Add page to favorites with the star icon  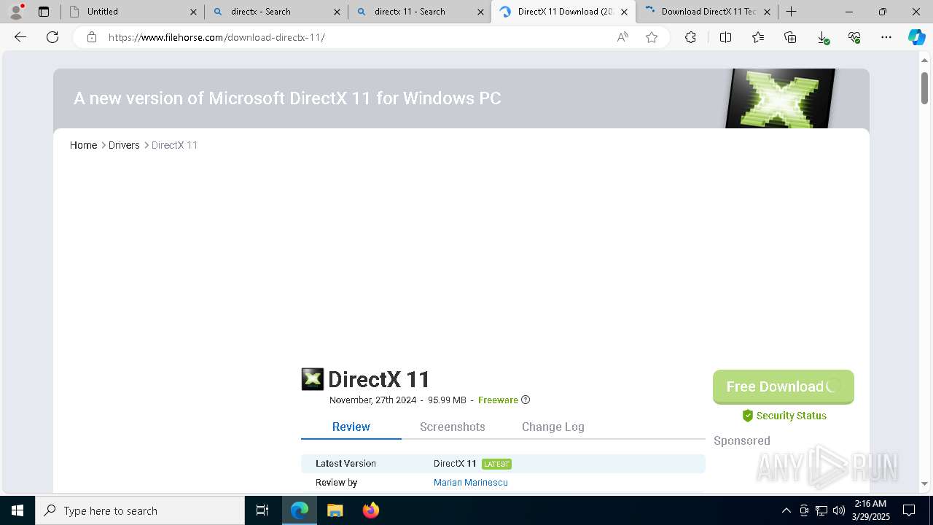[x=652, y=37]
